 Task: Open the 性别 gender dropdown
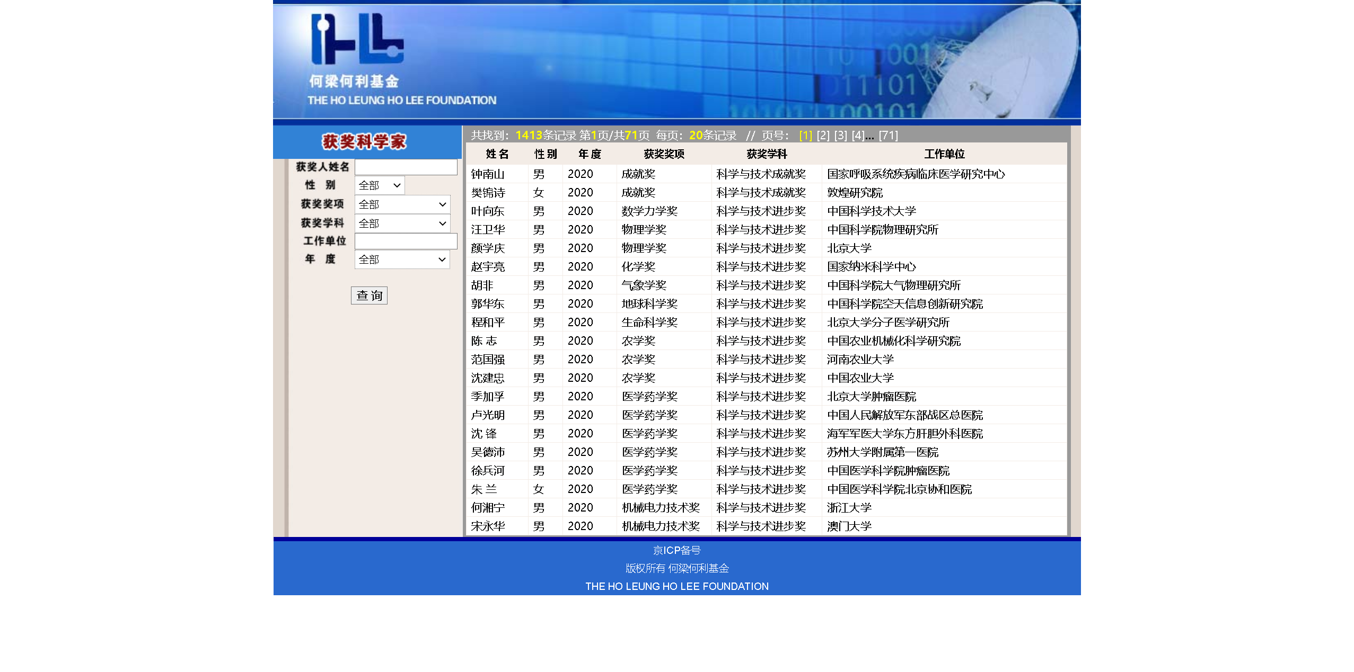(379, 185)
